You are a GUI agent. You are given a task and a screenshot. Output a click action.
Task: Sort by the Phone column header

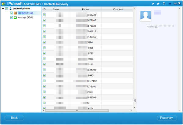point(85,9)
